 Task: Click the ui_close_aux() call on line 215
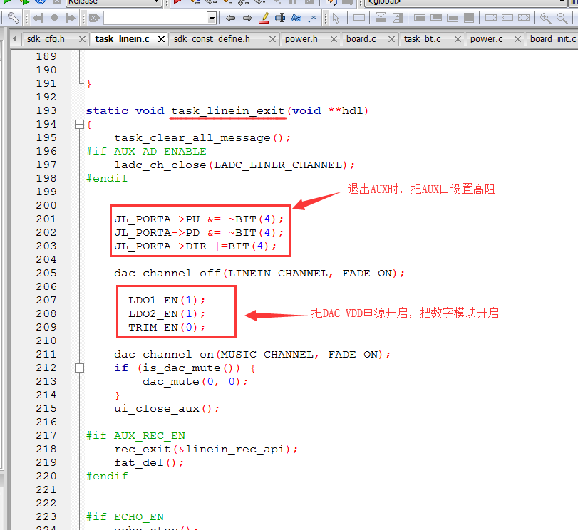pos(167,409)
